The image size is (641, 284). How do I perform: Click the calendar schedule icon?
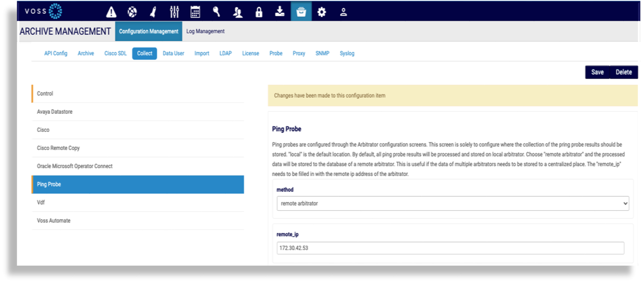point(195,12)
